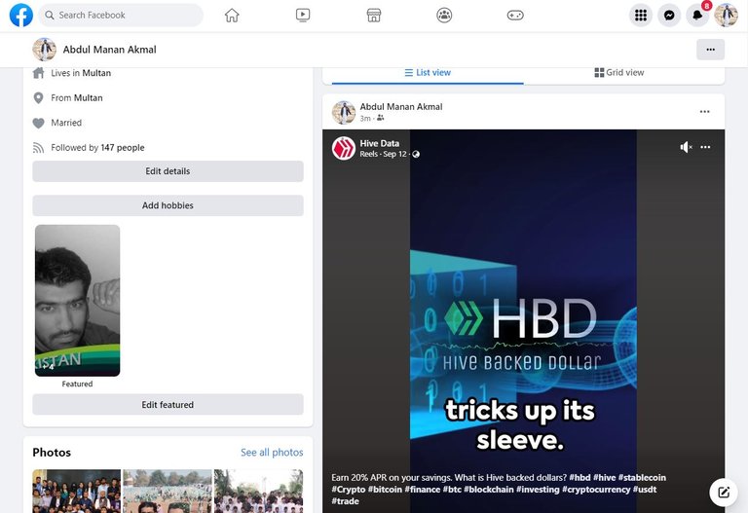The image size is (748, 513).
Task: Click the #Crypto hashtag
Action: click(x=349, y=490)
